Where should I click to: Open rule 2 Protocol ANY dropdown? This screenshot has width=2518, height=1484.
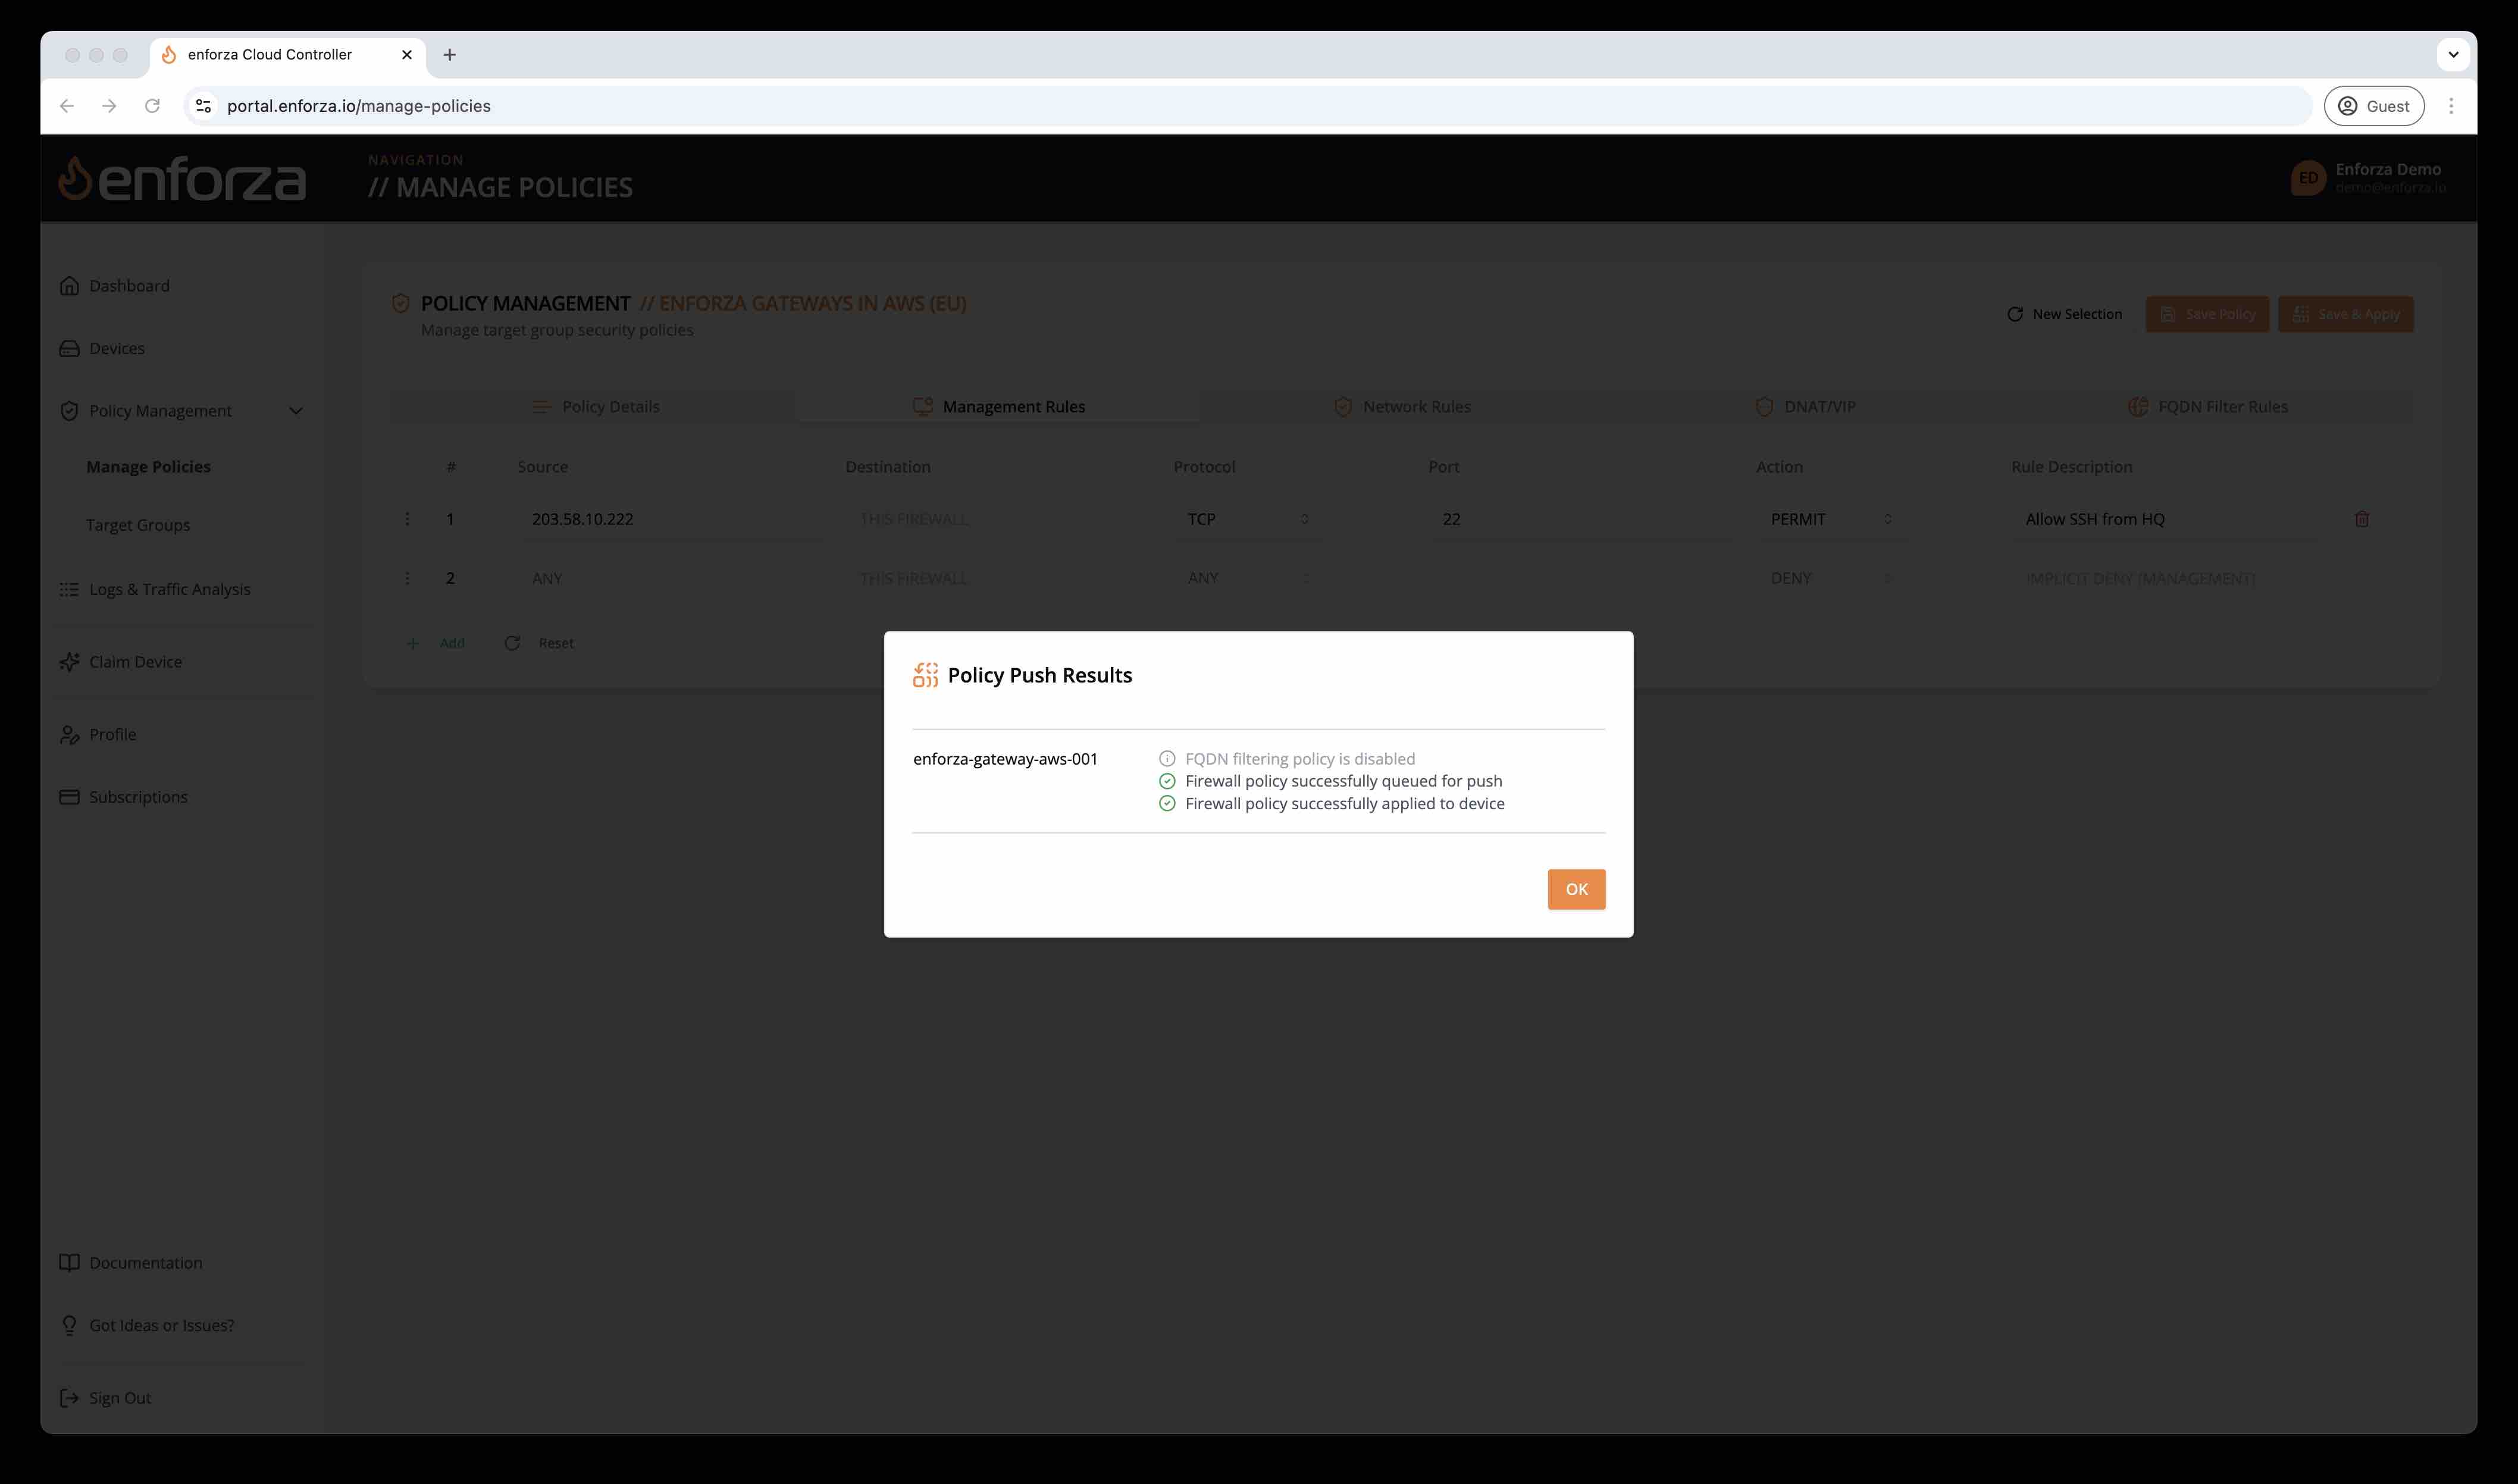click(1248, 578)
